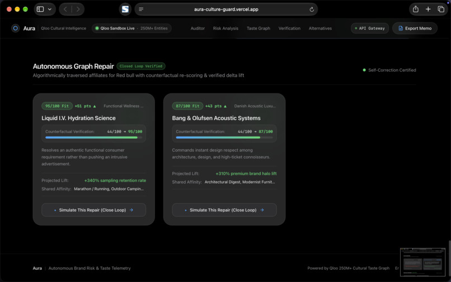Image resolution: width=451 pixels, height=282 pixels.
Task: Show the tab overview icon
Action: point(441,9)
